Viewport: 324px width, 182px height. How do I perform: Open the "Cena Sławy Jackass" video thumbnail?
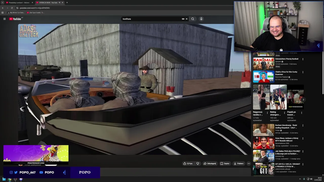264,143
